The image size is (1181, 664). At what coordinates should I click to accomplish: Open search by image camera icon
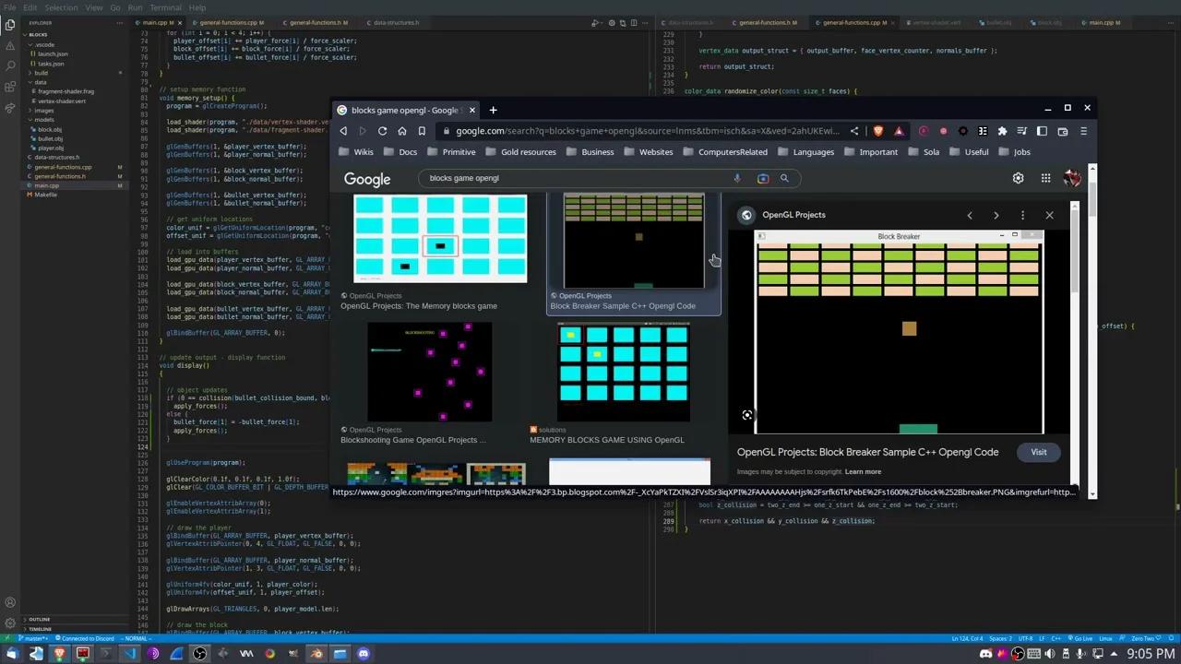(x=762, y=178)
